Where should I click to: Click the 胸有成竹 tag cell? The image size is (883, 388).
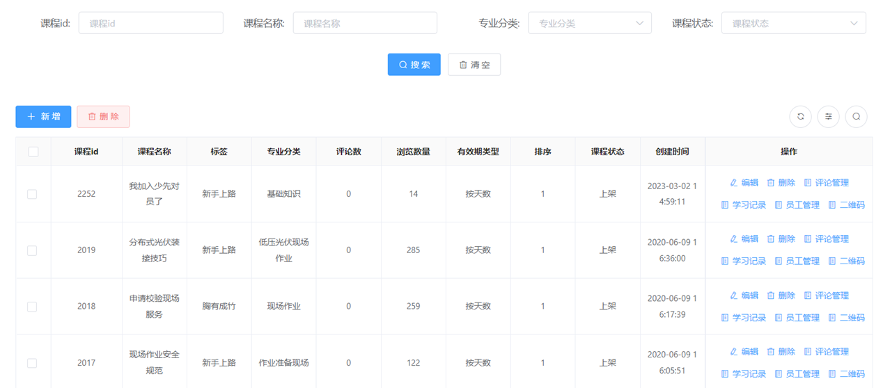click(219, 307)
